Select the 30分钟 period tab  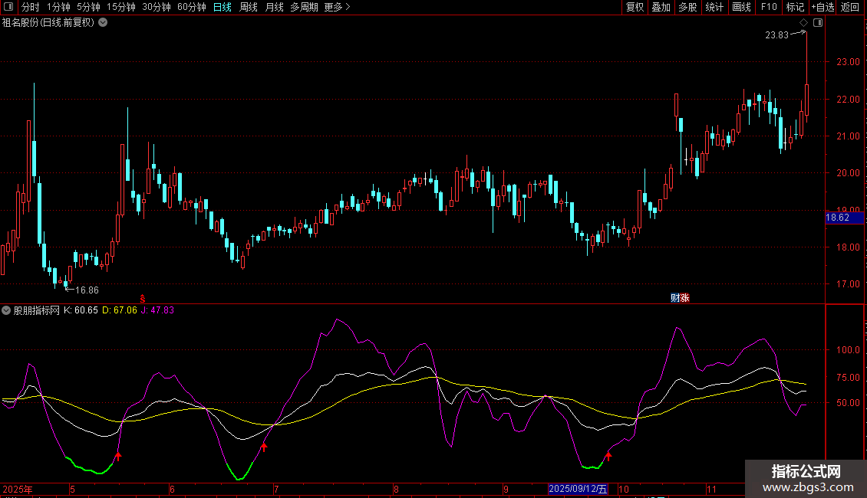pos(156,7)
